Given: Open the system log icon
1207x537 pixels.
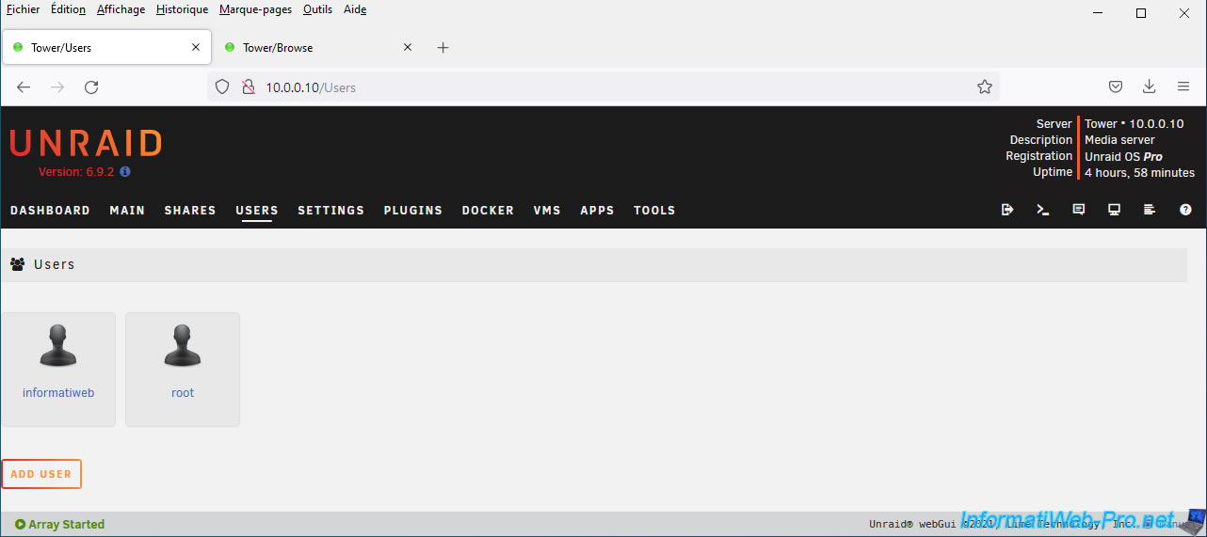Looking at the screenshot, I should pos(1150,210).
